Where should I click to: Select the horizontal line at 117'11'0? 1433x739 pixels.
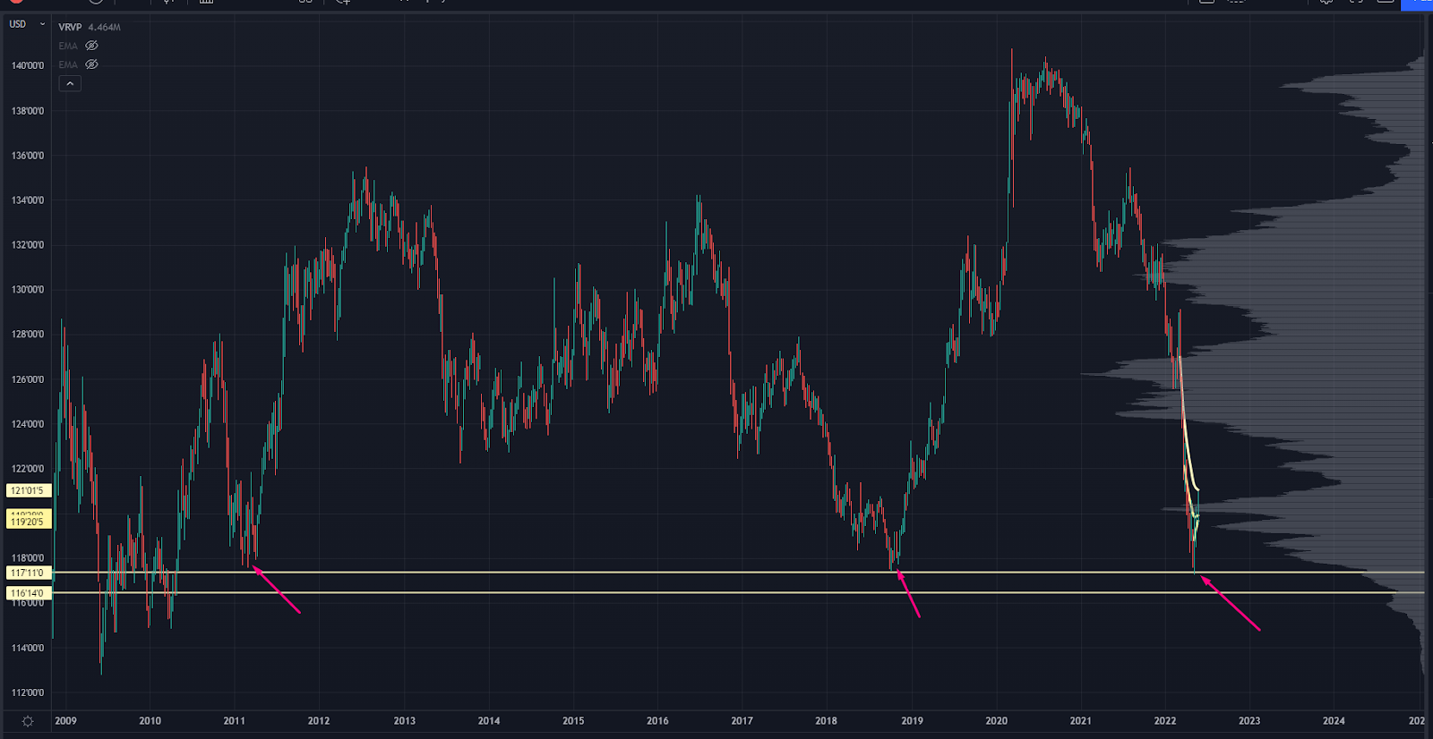tap(738, 572)
